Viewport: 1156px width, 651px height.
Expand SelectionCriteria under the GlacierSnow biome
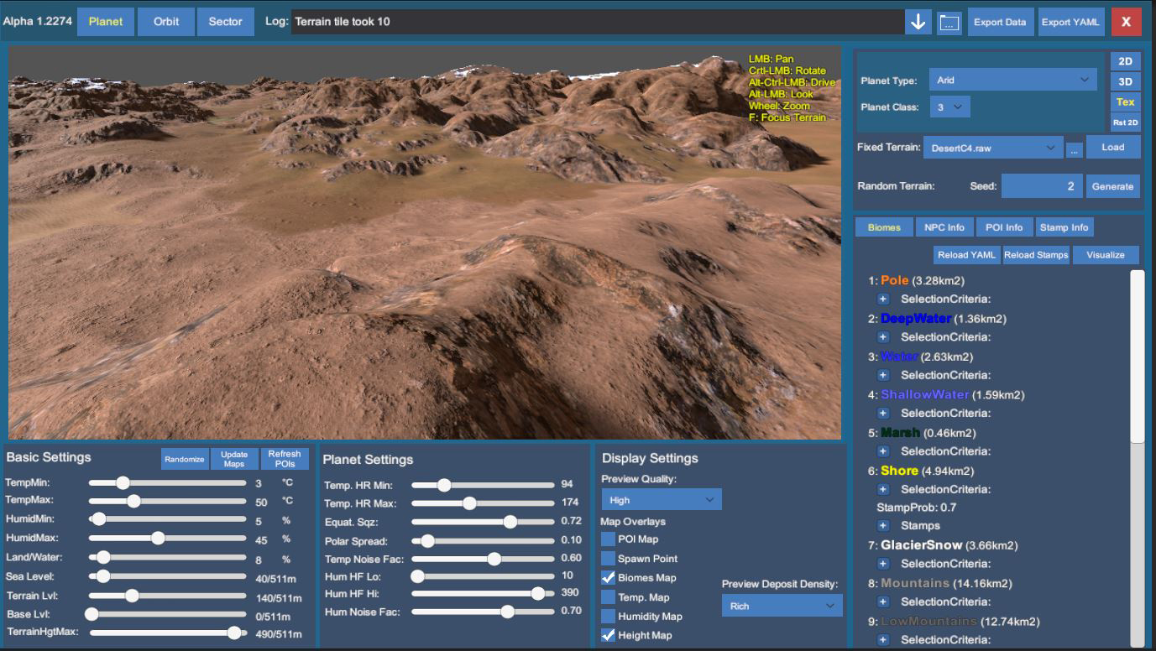click(883, 564)
